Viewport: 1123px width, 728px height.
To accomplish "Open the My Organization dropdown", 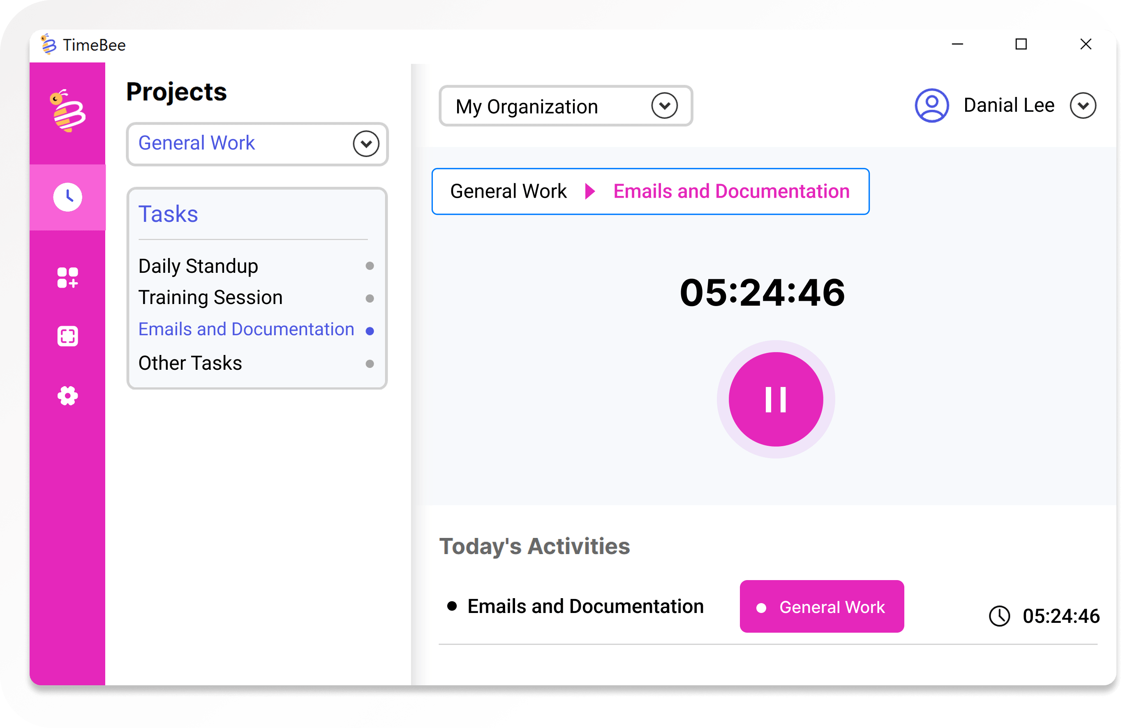I will [x=664, y=106].
